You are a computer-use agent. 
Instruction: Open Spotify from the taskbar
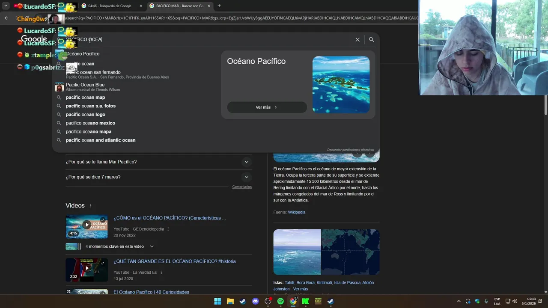[x=280, y=301]
